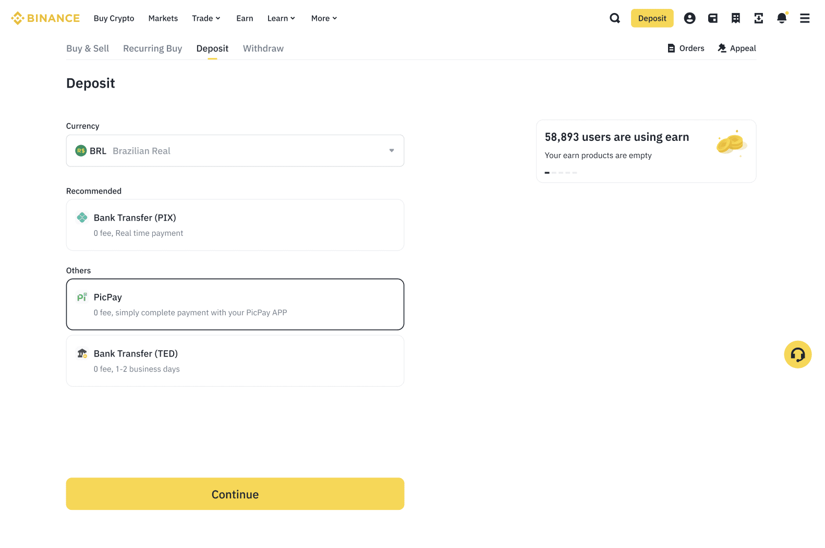Select the PicPay payment method

pos(235,304)
